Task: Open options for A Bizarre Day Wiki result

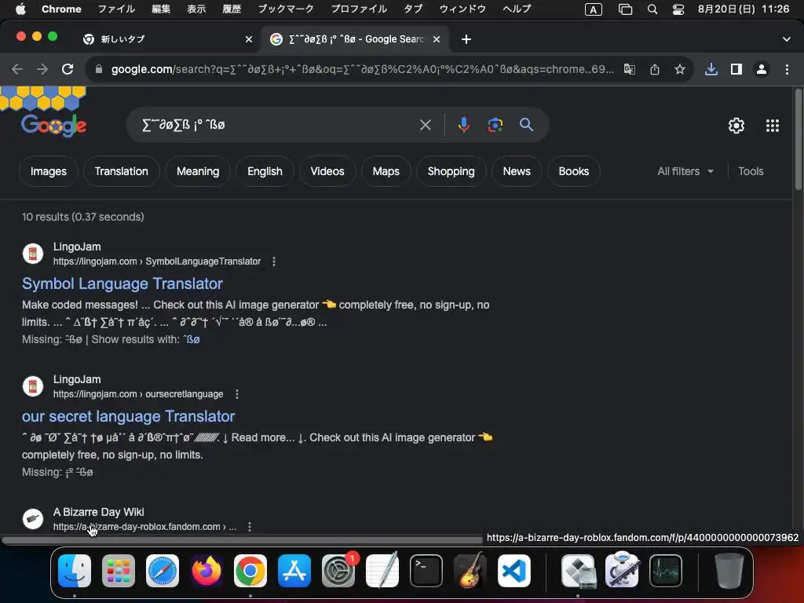Action: 249,527
